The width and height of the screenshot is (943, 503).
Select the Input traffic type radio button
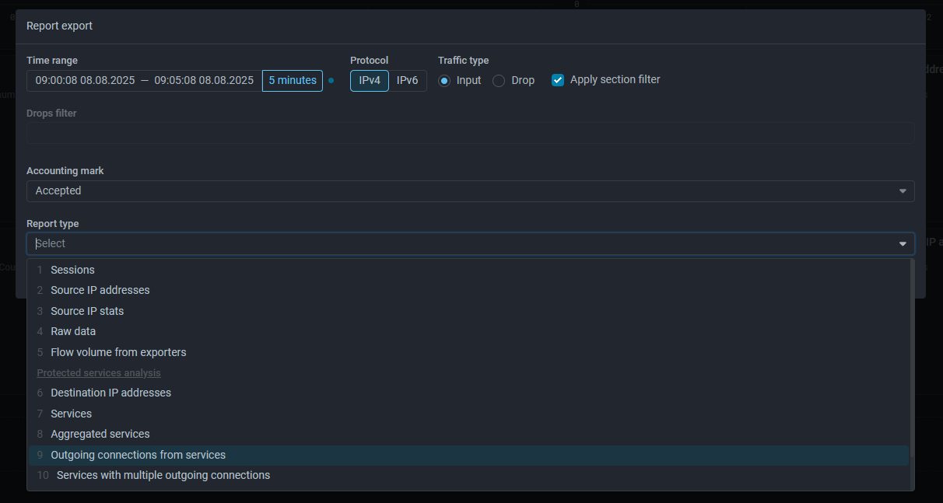(x=444, y=81)
